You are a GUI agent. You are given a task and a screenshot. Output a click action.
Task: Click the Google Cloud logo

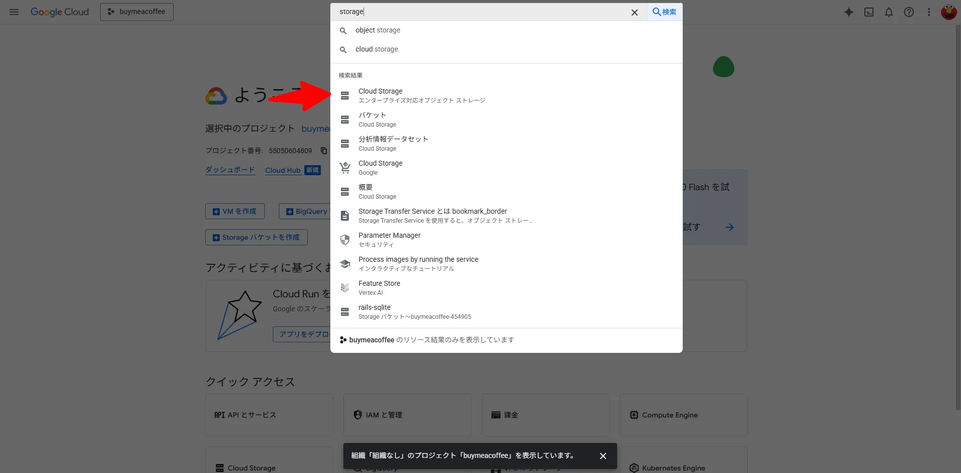pyautogui.click(x=60, y=12)
